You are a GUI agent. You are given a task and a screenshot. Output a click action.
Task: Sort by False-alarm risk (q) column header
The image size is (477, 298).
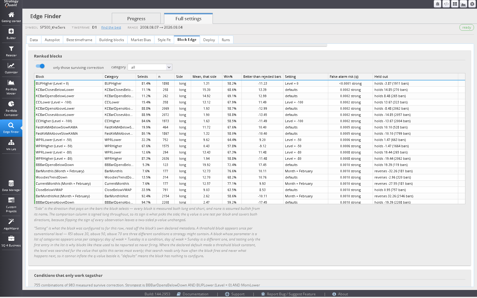(350, 77)
